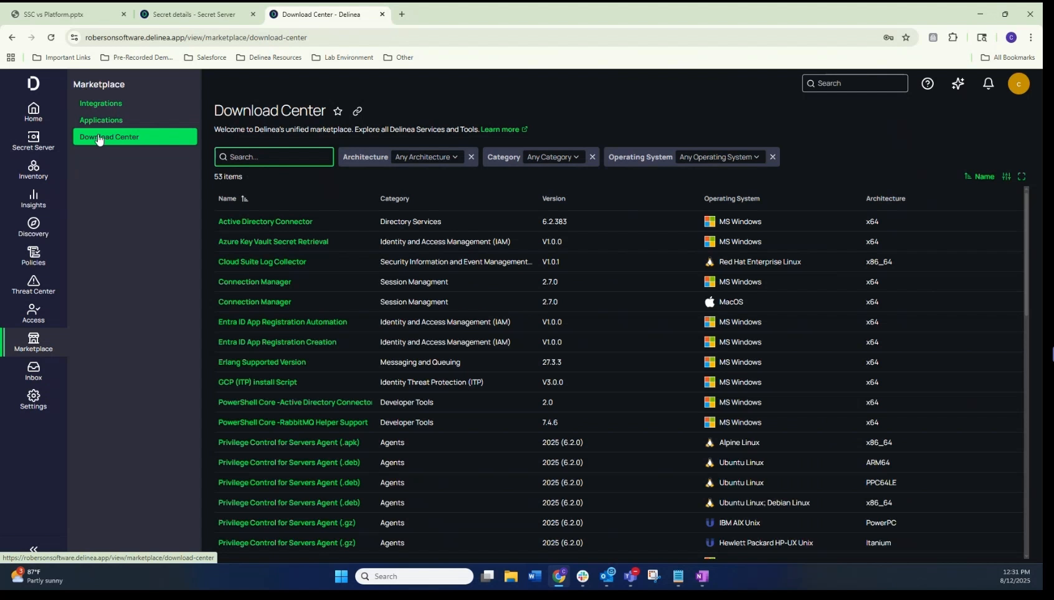Click the help question mark icon
The image size is (1054, 600).
(928, 83)
